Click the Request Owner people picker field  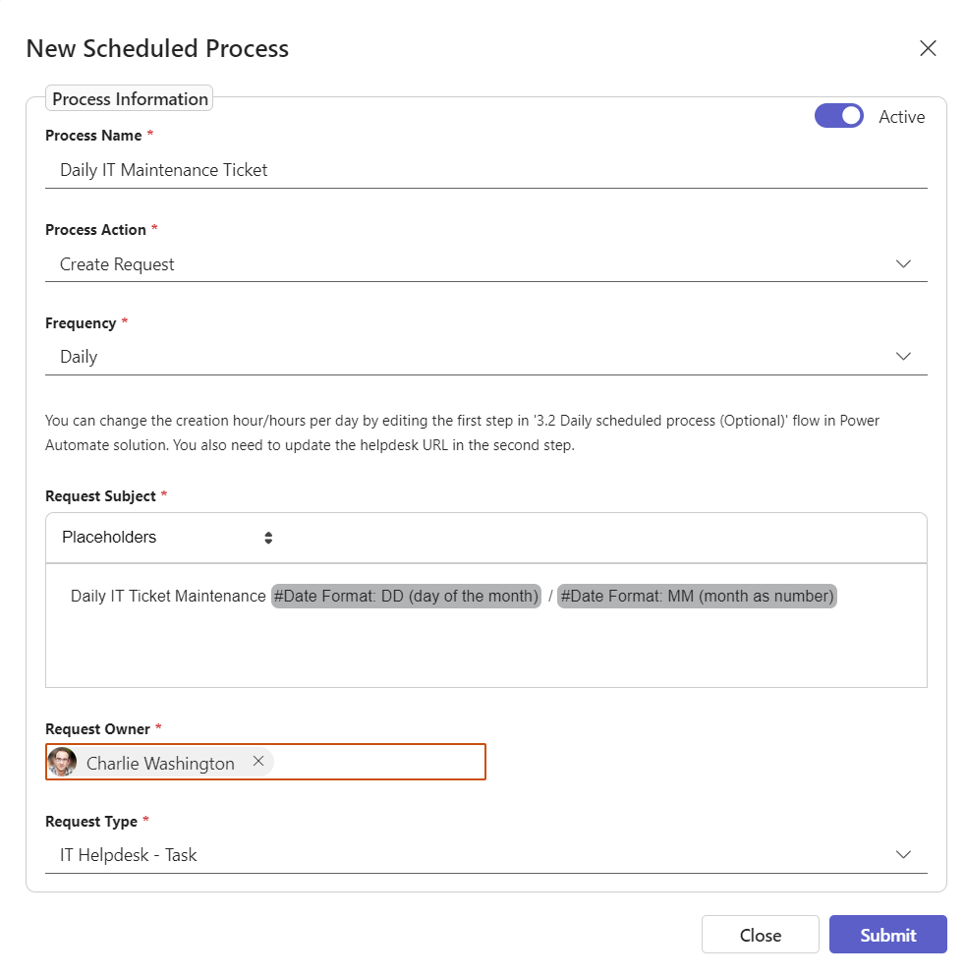(378, 763)
